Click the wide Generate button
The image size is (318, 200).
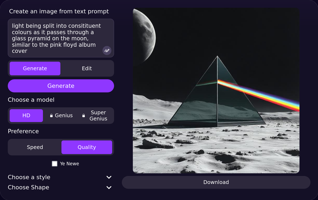coord(61,86)
